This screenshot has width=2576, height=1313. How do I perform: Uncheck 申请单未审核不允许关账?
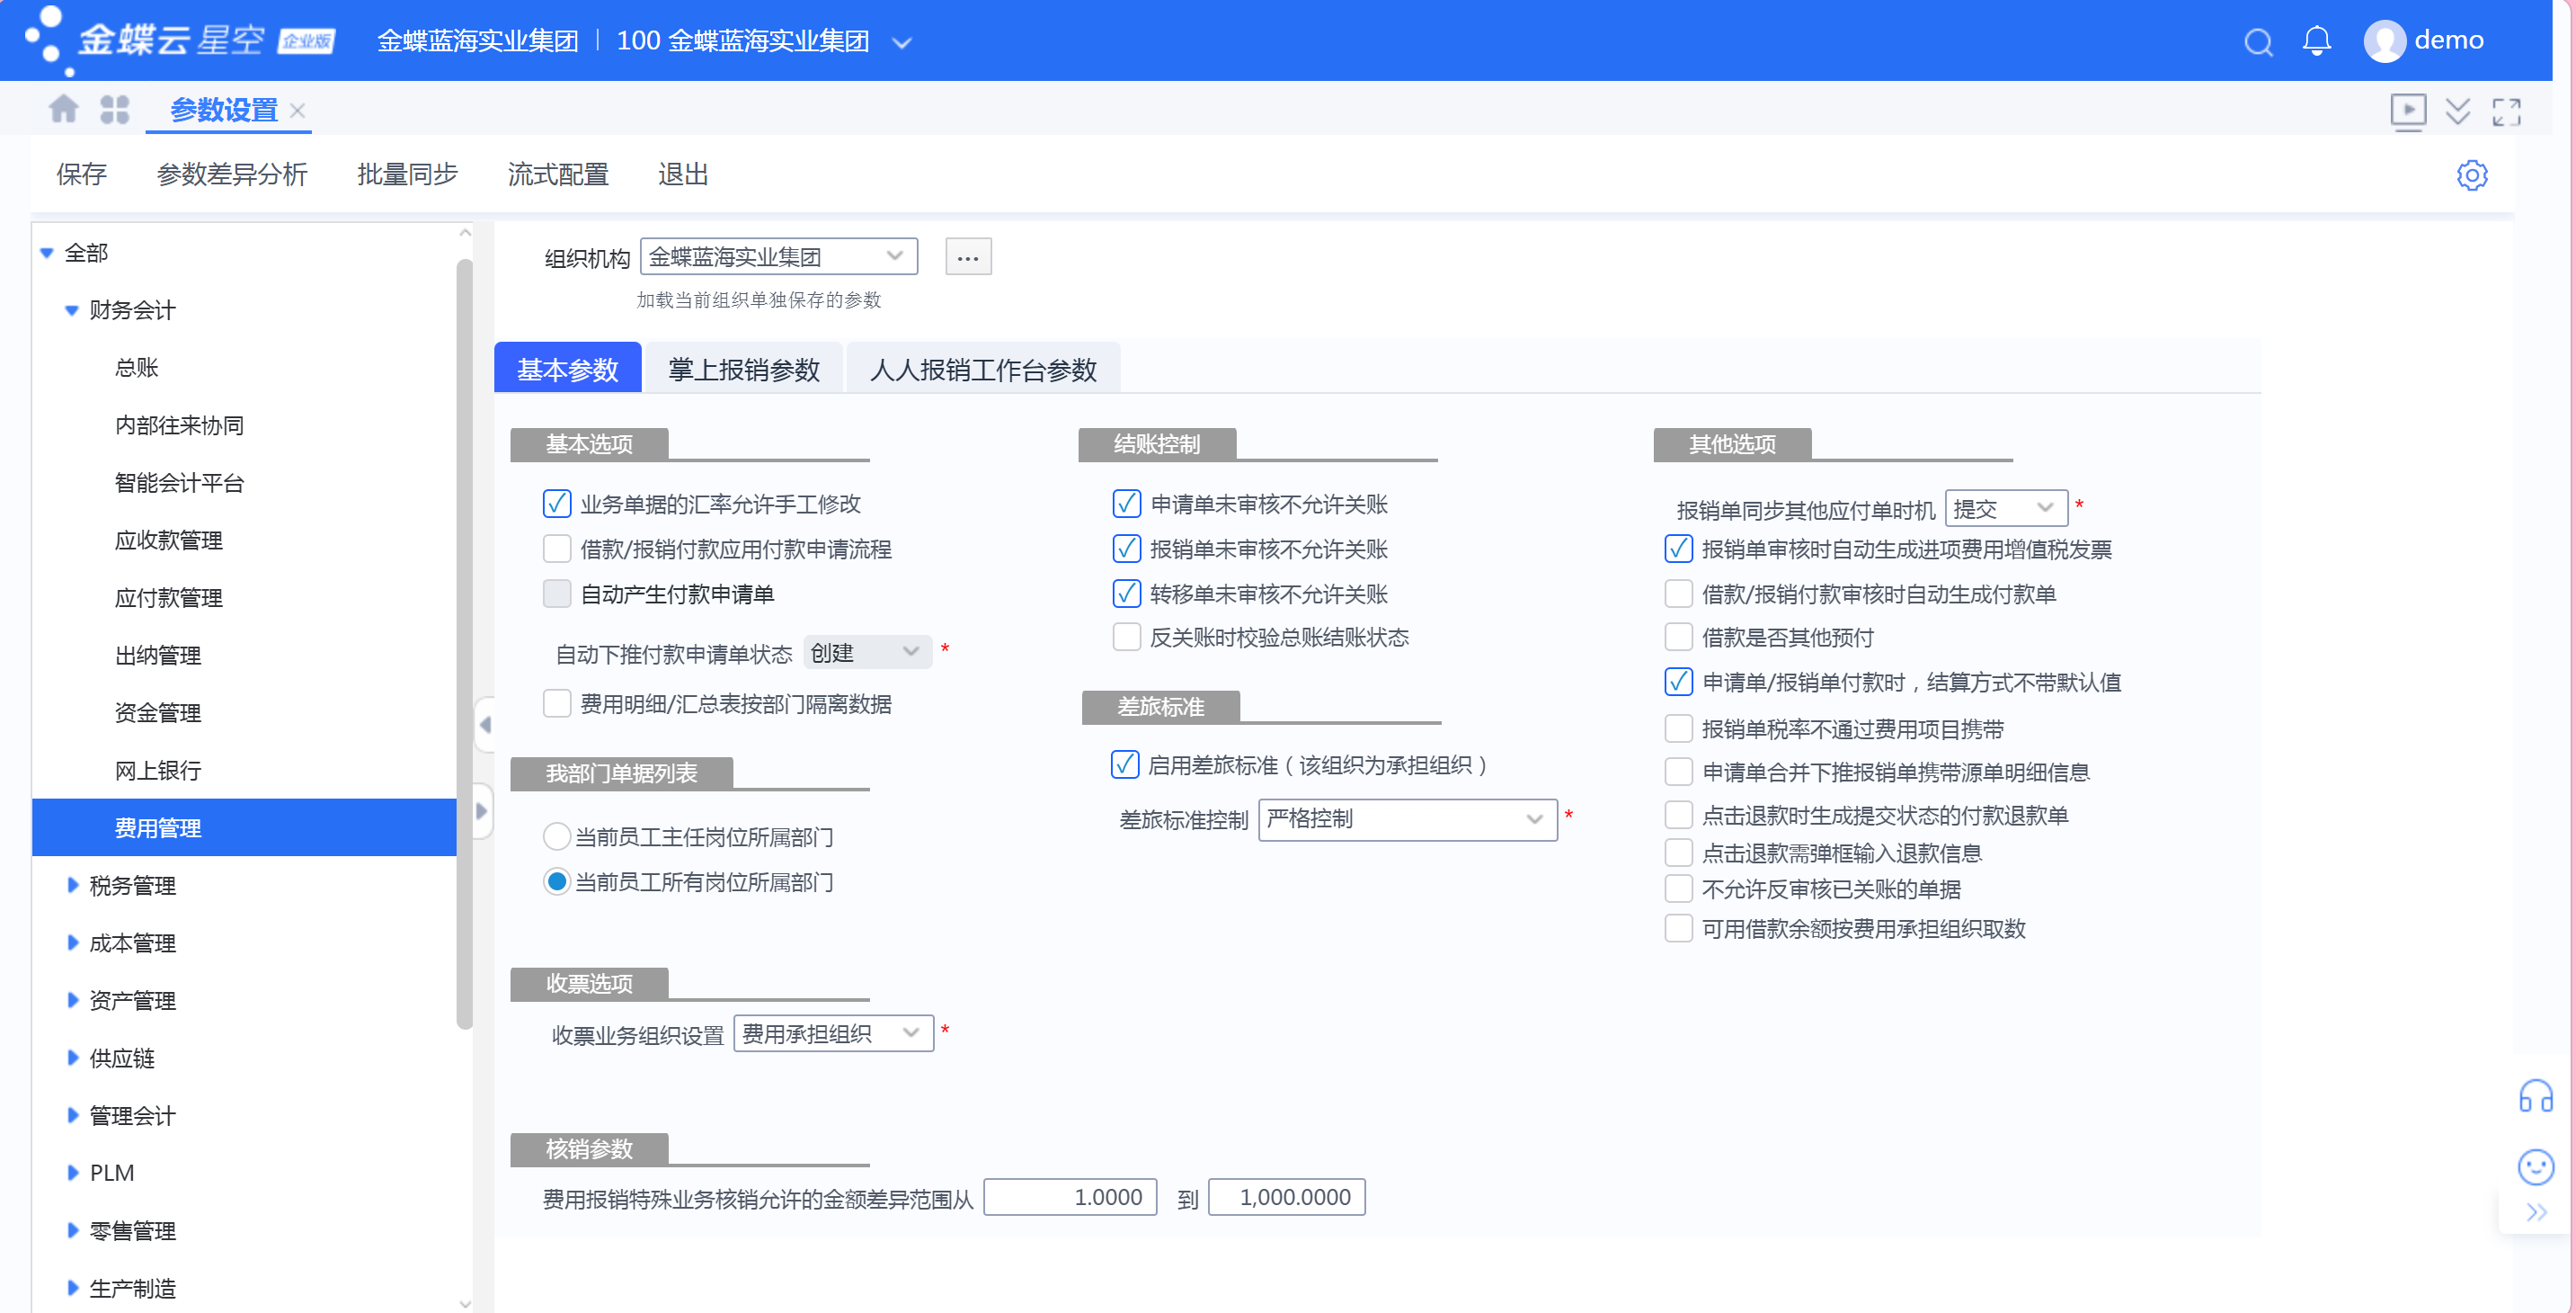point(1126,504)
